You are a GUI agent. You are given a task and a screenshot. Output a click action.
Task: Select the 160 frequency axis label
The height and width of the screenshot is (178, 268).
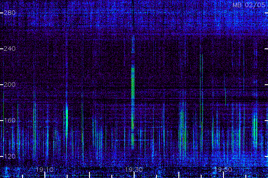click(10, 121)
